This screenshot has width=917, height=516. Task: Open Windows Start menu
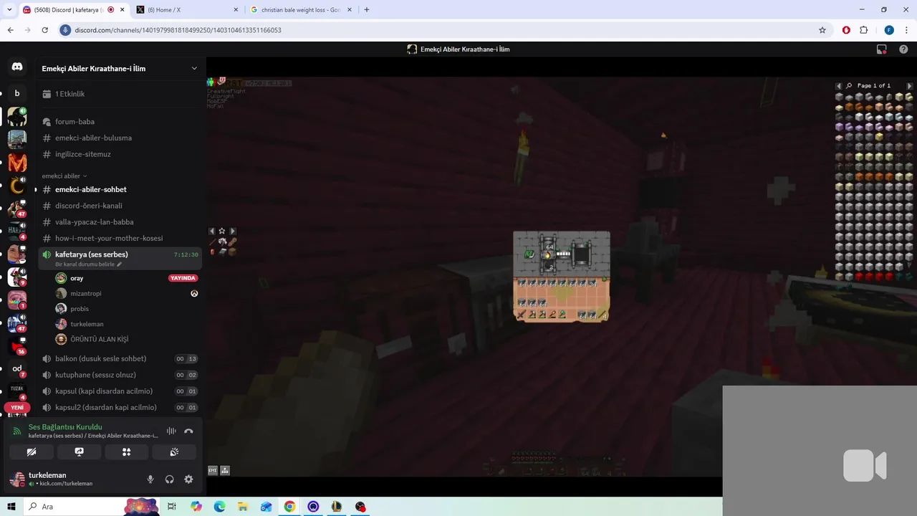(11, 507)
